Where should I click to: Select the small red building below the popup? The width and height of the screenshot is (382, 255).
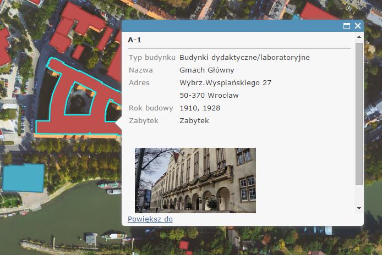[x=184, y=245]
